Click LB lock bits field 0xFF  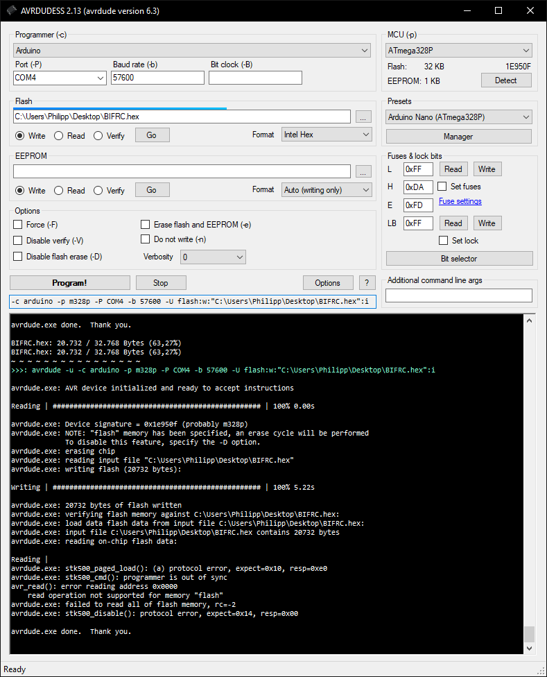pos(418,223)
